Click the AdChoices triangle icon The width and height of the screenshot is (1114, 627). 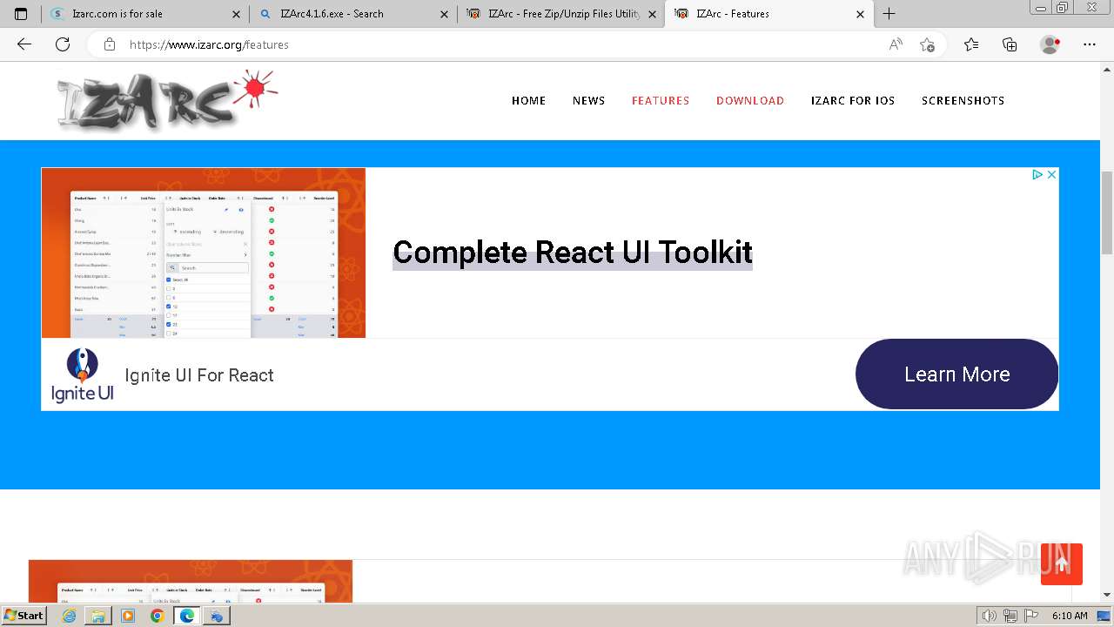(1037, 174)
